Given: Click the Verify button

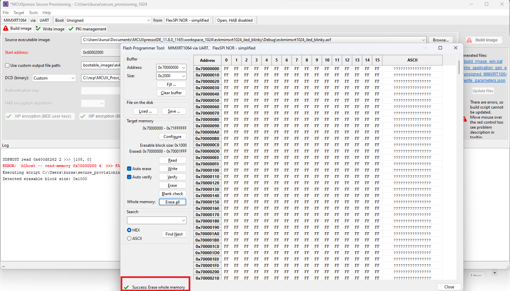Looking at the screenshot, I should [173, 177].
